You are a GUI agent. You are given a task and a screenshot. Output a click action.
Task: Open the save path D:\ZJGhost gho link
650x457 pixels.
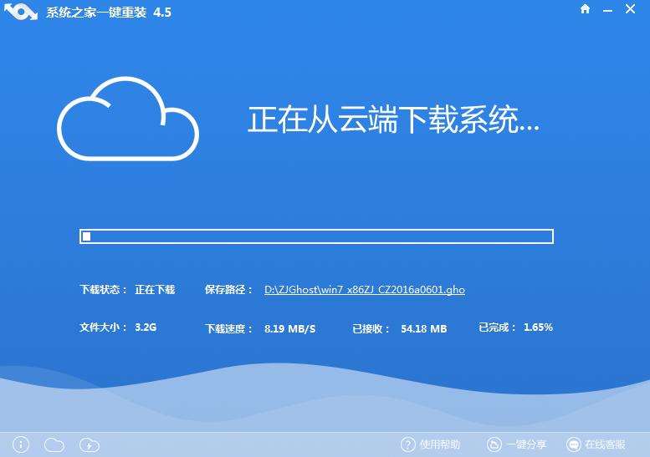(364, 290)
